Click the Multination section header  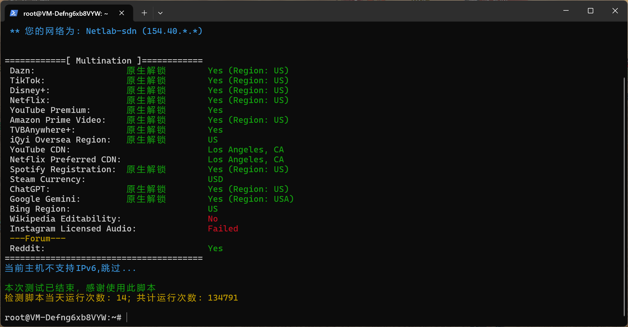[x=104, y=61]
